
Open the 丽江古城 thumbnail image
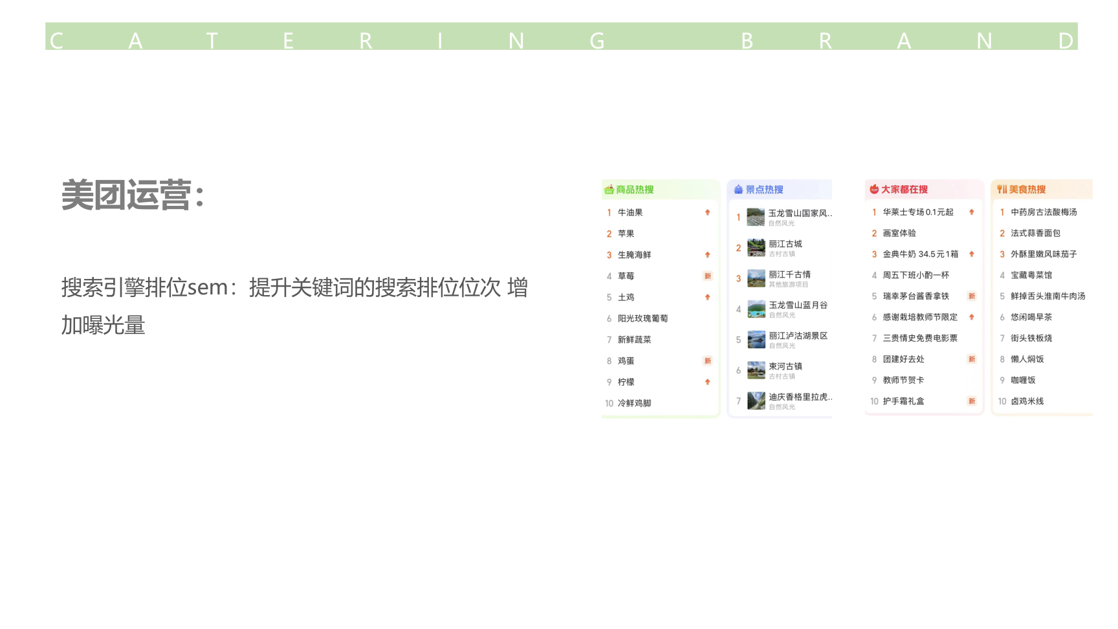coord(756,248)
